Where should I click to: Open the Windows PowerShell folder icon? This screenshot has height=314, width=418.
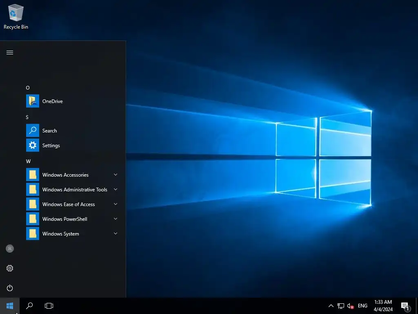coord(33,219)
